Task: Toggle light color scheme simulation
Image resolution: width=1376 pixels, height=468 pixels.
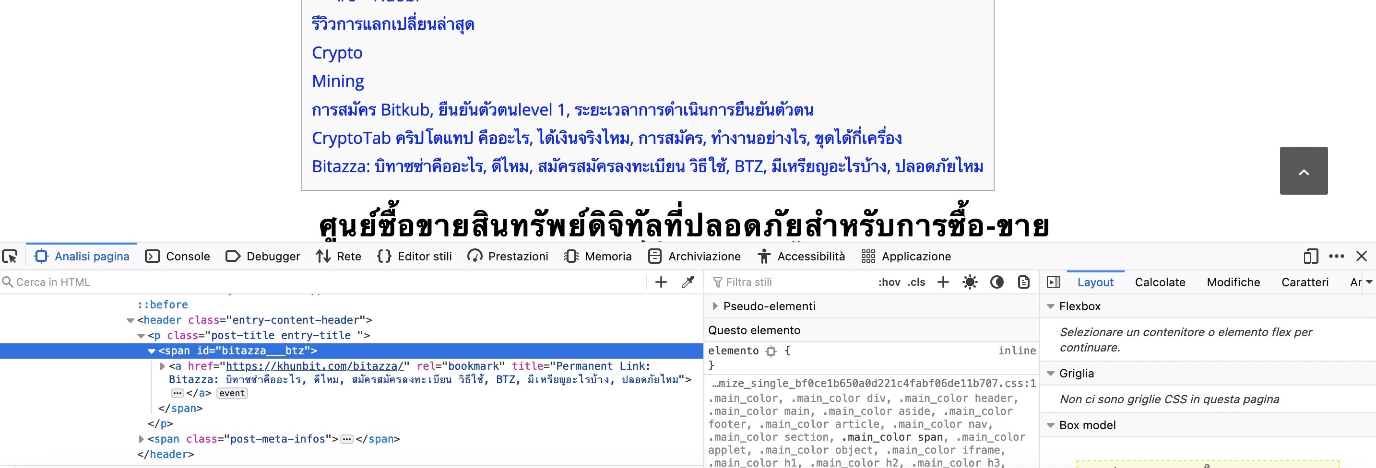Action: (x=970, y=282)
